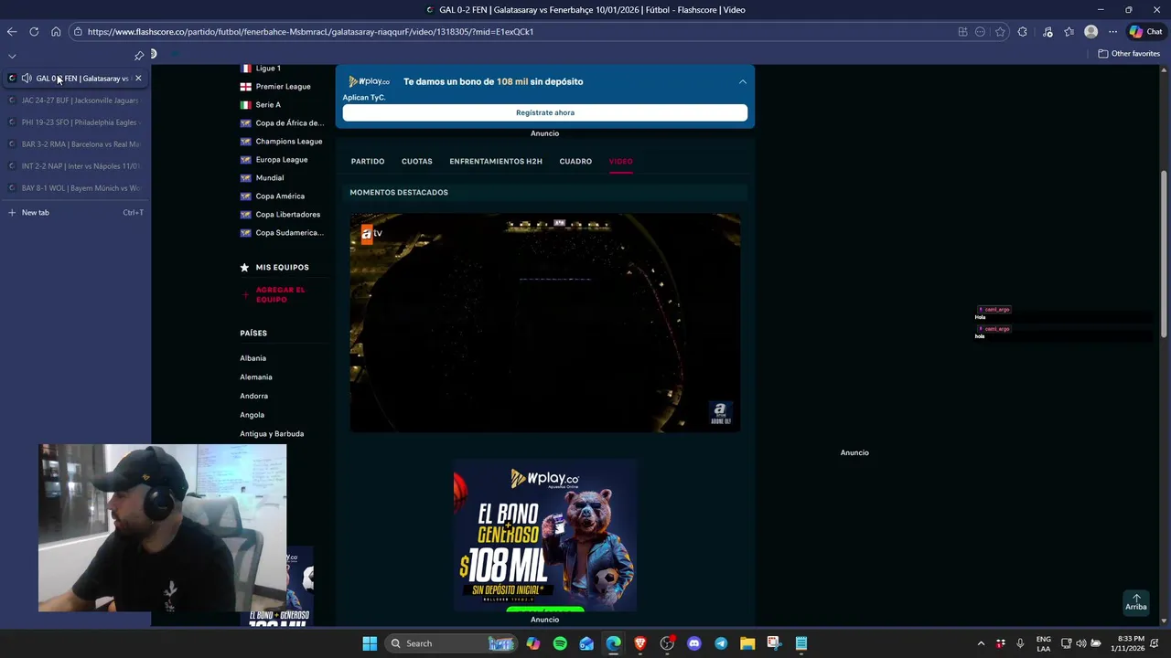The height and width of the screenshot is (658, 1171).
Task: Switch to PARTIDO tab
Action: click(x=368, y=162)
